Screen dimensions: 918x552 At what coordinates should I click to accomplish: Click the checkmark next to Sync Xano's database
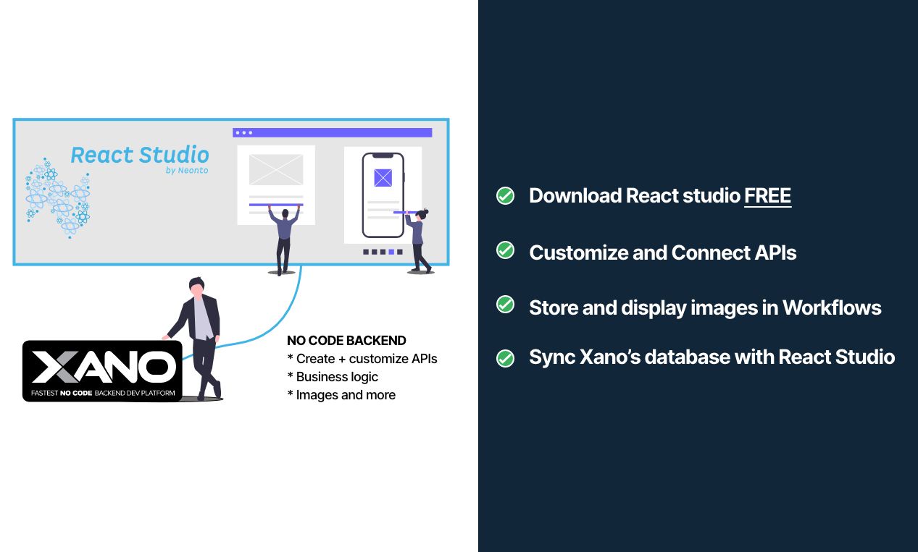505,357
